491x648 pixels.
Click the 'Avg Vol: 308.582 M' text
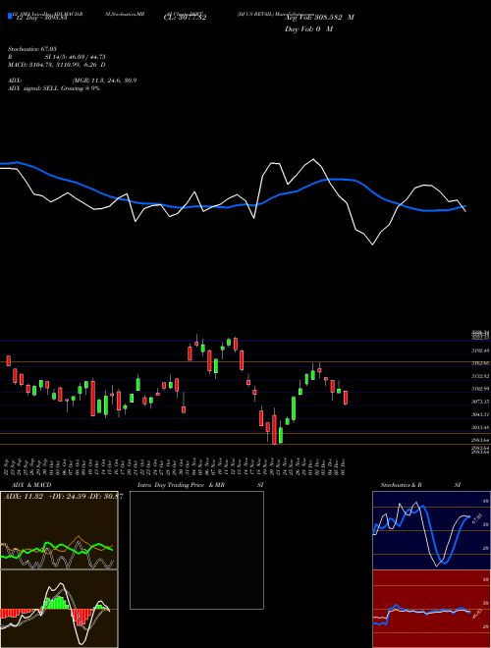pyautogui.click(x=319, y=18)
